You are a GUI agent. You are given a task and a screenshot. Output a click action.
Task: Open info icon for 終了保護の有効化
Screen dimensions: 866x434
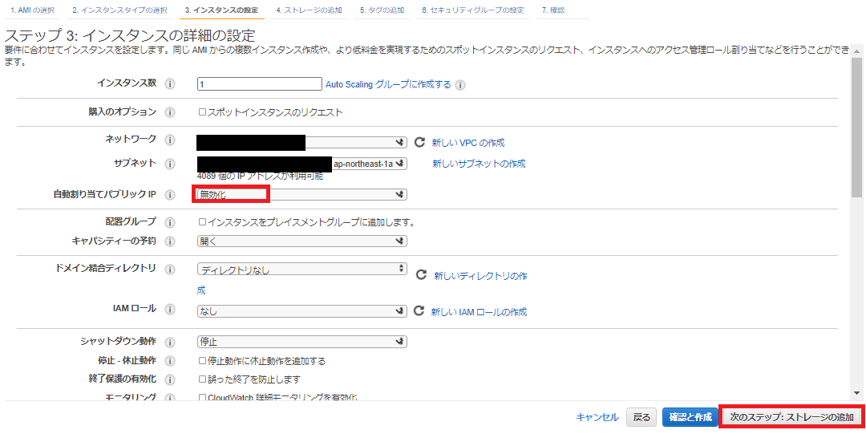tap(169, 379)
